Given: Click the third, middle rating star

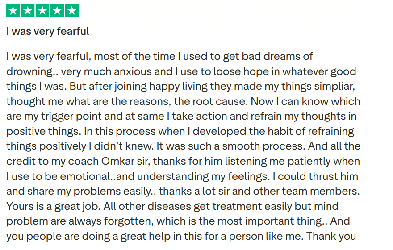Looking at the screenshot, I should [x=42, y=11].
